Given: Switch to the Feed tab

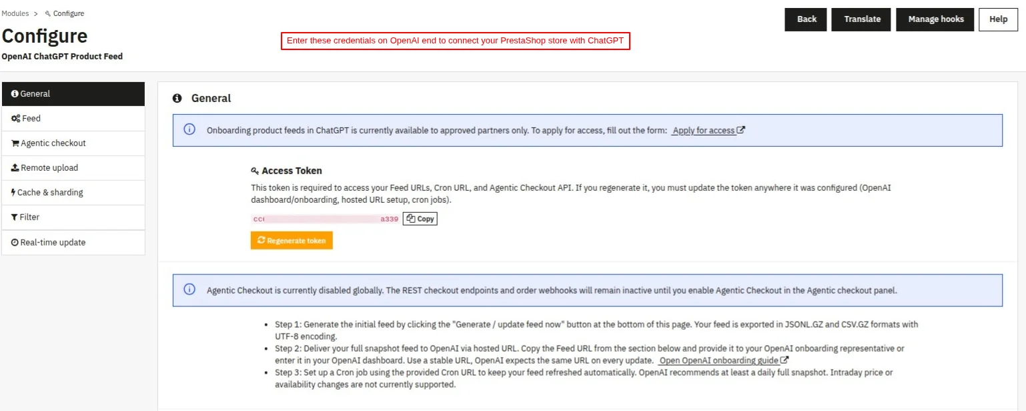Looking at the screenshot, I should click(x=73, y=119).
